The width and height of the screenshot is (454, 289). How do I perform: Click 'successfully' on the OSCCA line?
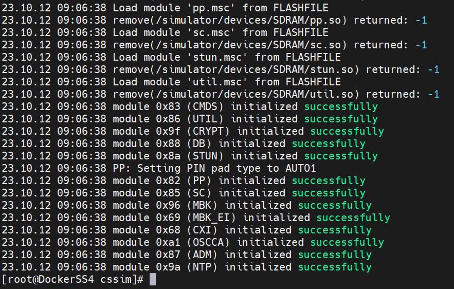click(x=347, y=242)
